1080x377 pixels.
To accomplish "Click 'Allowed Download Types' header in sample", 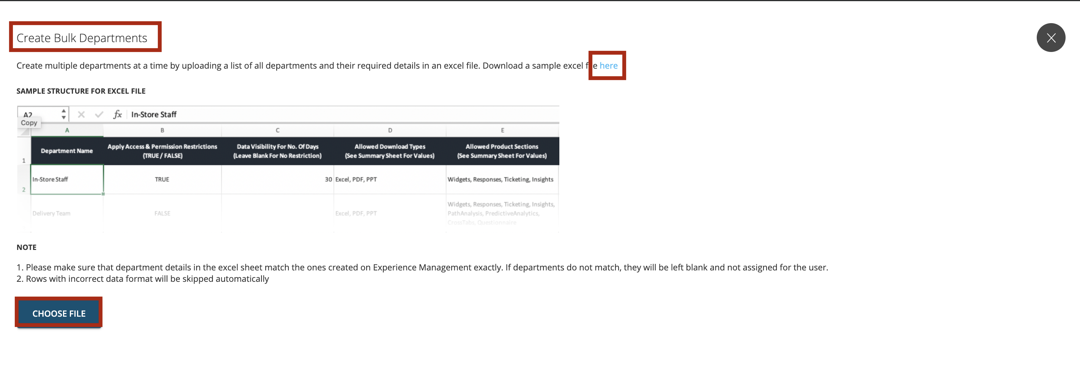I will pyautogui.click(x=389, y=151).
